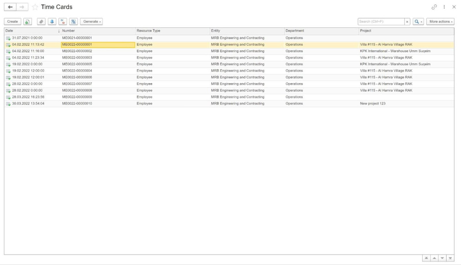
Task: Close the Time Cards window
Action: [x=454, y=7]
